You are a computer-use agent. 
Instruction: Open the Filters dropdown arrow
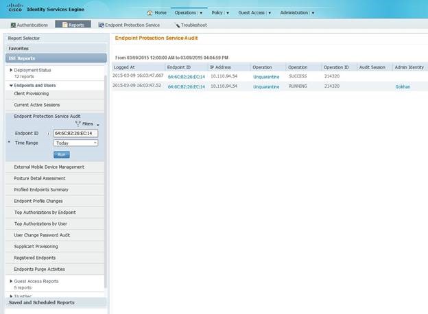click(x=97, y=125)
